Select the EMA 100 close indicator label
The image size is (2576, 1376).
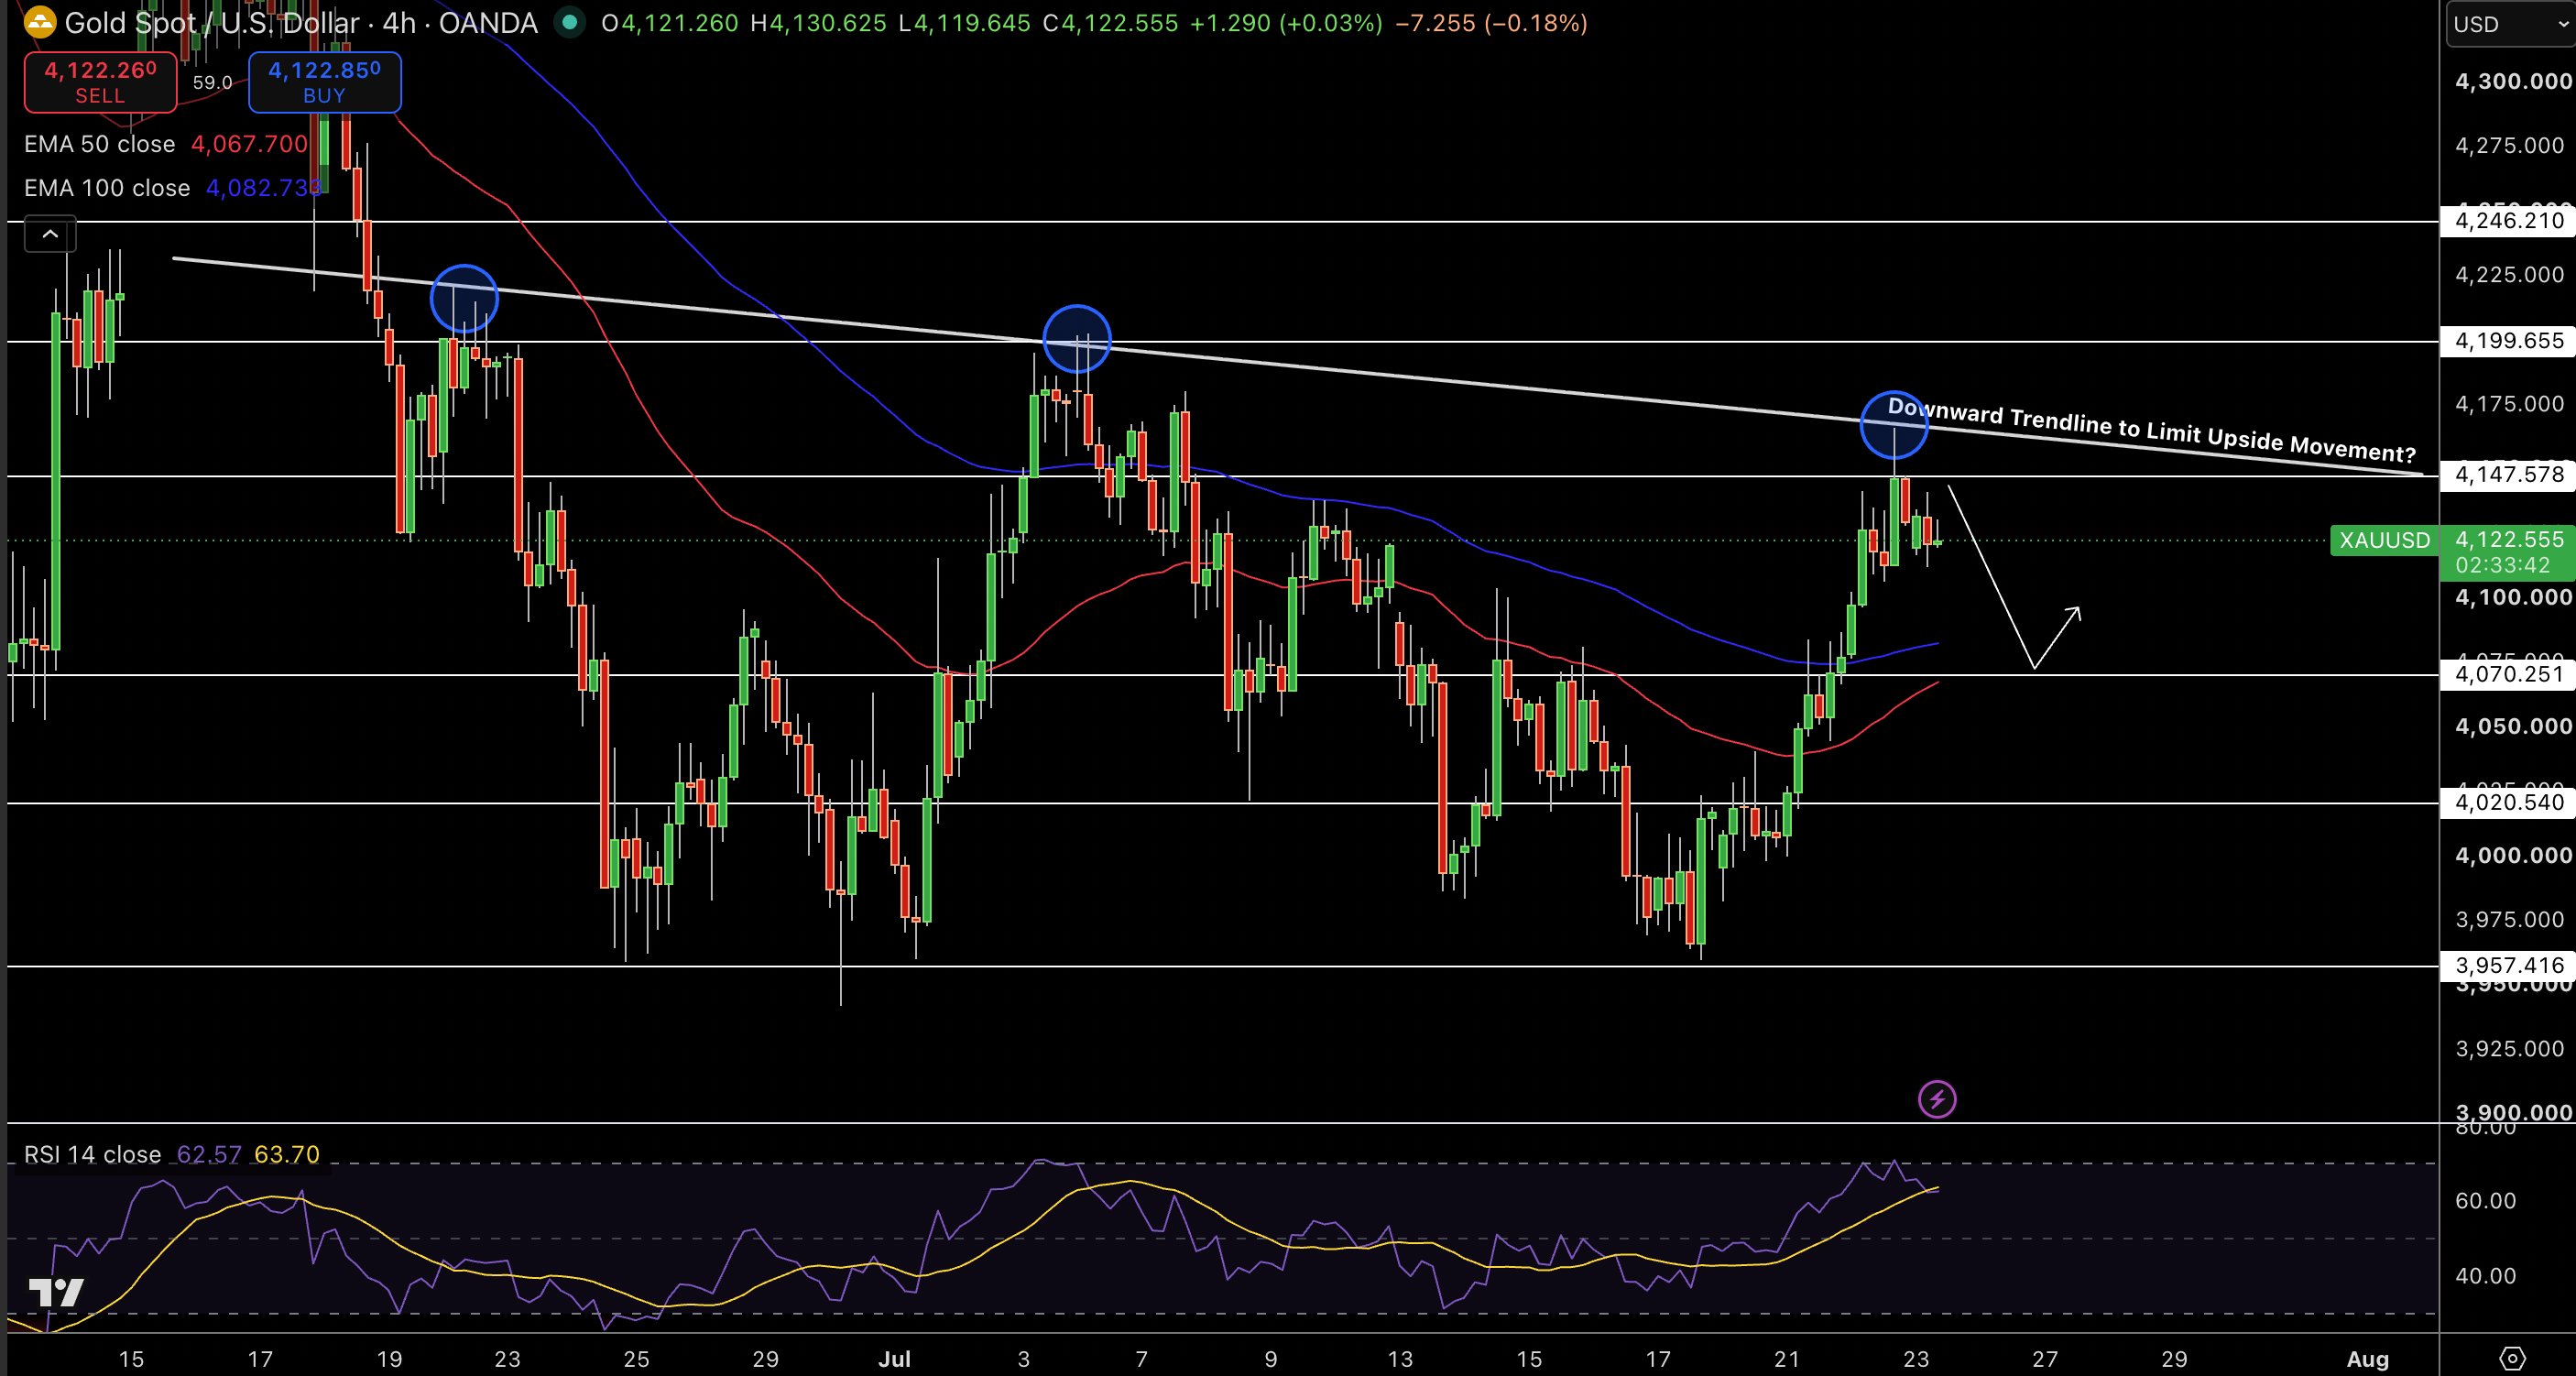(107, 188)
